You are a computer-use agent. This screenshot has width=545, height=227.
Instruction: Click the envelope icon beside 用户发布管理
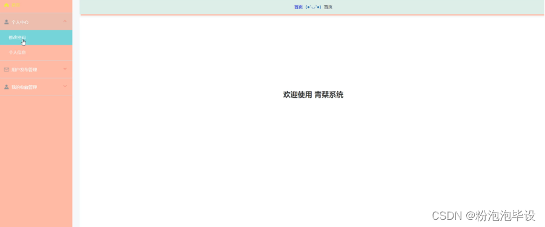(6, 69)
